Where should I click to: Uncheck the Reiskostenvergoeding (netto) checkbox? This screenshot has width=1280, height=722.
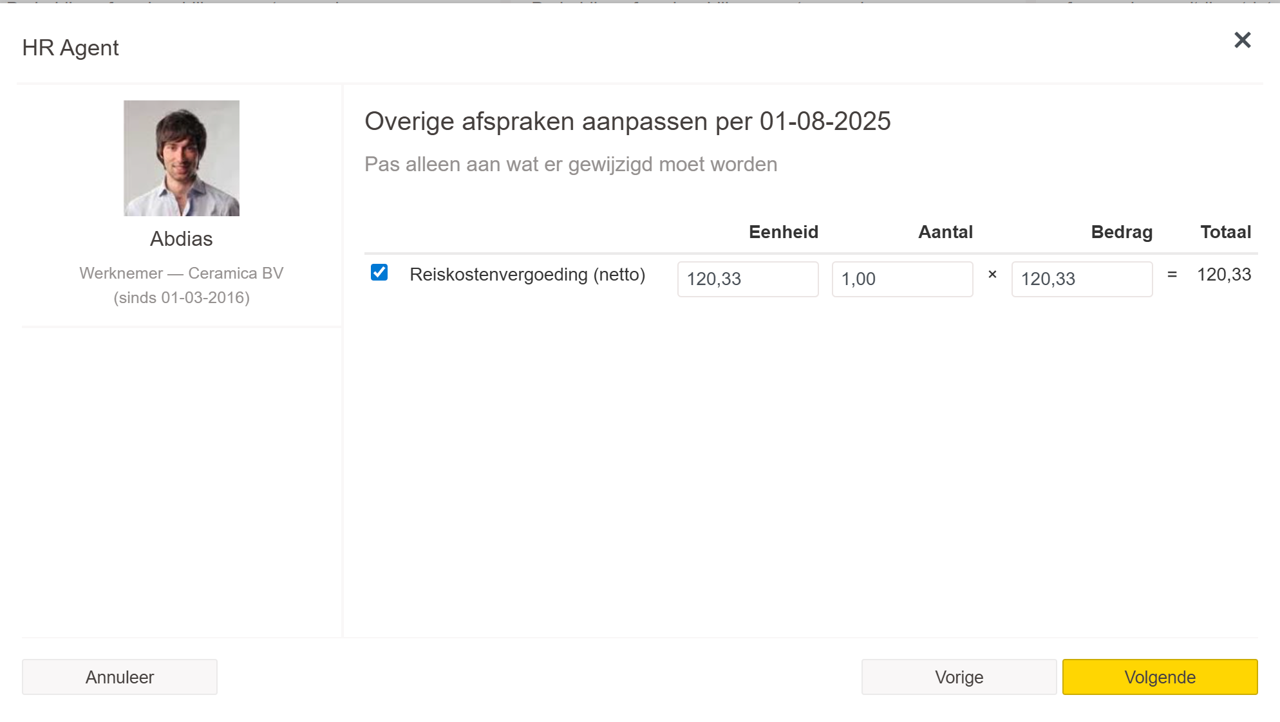[x=379, y=272]
